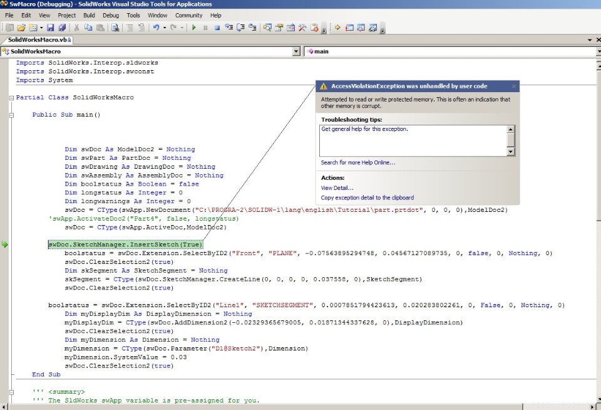Image resolution: width=601 pixels, height=410 pixels.
Task: Click the Undo arrow icon
Action: coord(156,28)
